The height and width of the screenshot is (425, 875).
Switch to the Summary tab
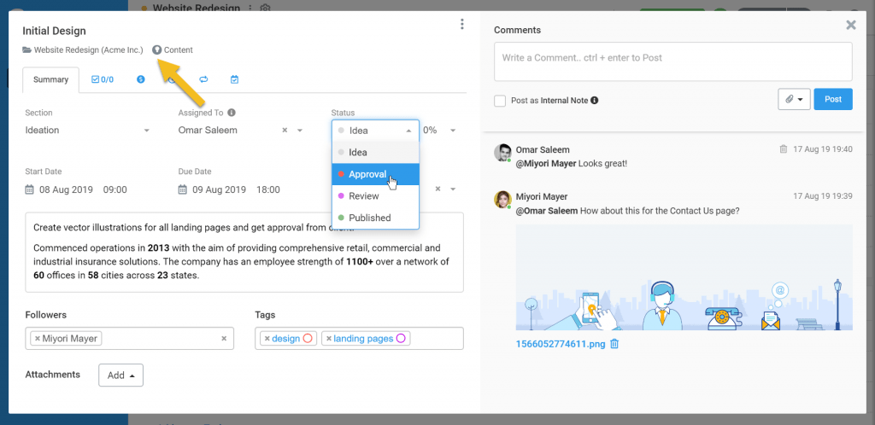(x=50, y=79)
